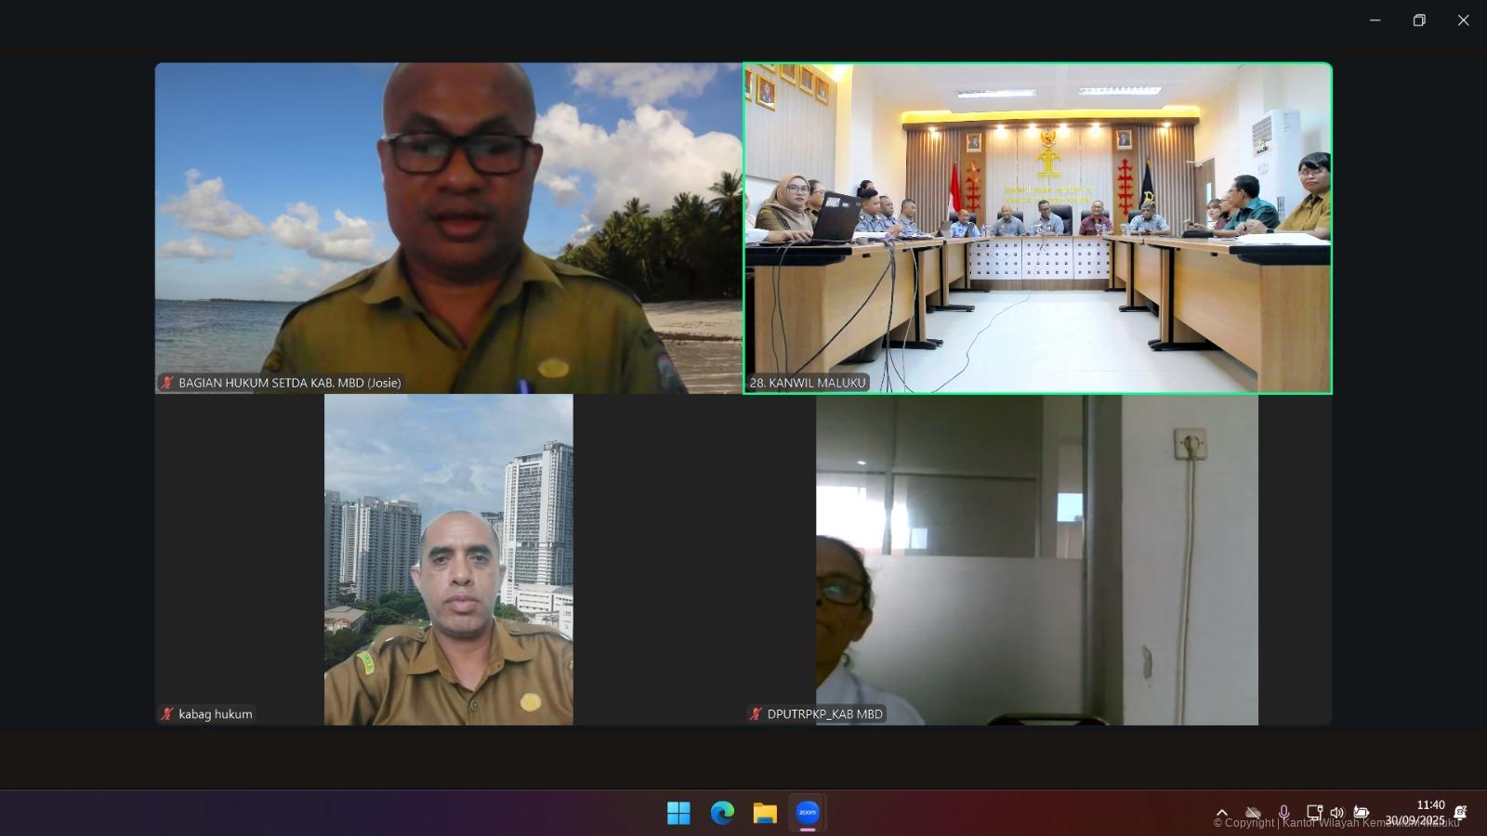Restore down the Zoom meeting window

coord(1419,20)
